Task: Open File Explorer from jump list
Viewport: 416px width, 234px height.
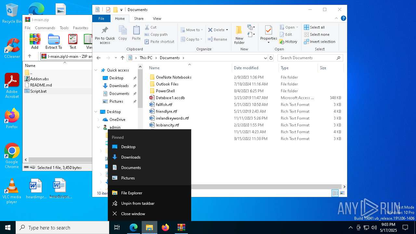Action: [x=149, y=193]
